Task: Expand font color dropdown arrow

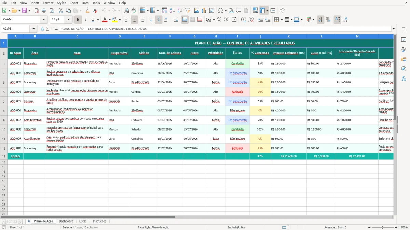Action: pyautogui.click(x=110, y=20)
